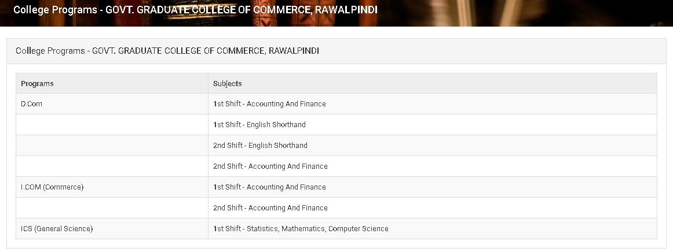Click empty Programs cell beside 1st Shift English Shorthand
Viewport: 673px width, 252px height.
coord(112,125)
